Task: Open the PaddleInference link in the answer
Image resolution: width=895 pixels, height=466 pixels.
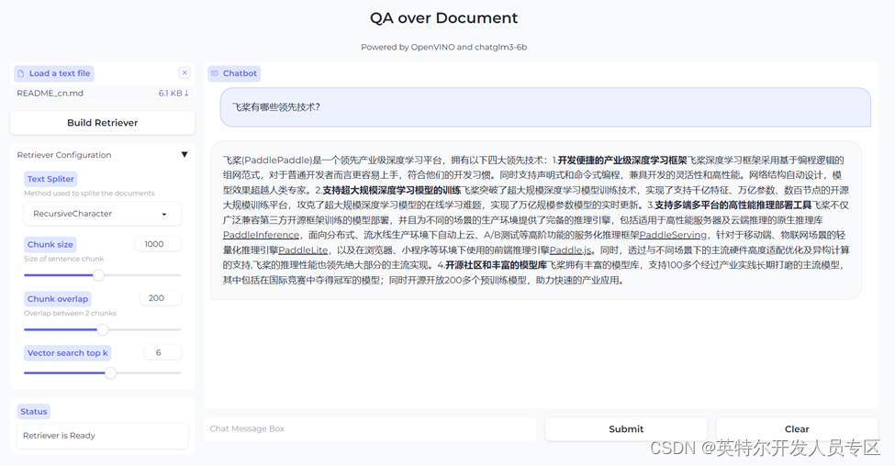Action: click(261, 235)
